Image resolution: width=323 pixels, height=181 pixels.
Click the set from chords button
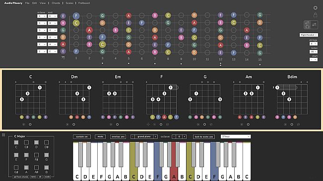tap(21, 177)
